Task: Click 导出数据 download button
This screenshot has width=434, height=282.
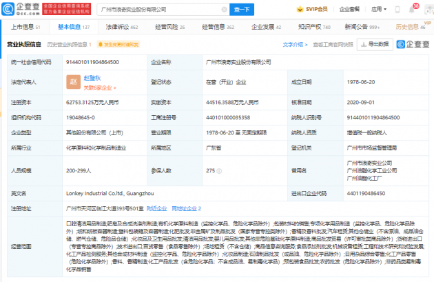Action: click(375, 44)
